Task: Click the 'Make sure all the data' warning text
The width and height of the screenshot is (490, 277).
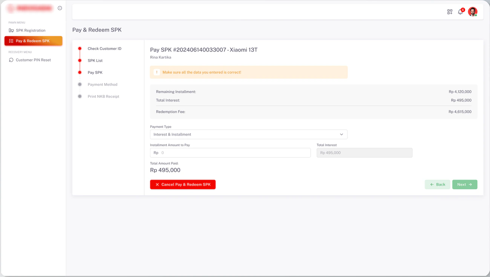Action: (x=202, y=72)
